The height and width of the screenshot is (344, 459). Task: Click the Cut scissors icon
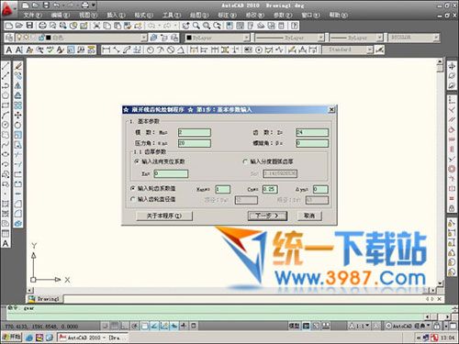point(96,26)
